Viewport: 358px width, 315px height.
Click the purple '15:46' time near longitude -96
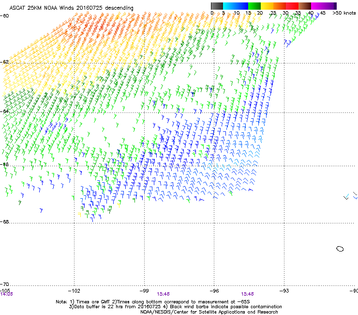pyautogui.click(x=248, y=294)
